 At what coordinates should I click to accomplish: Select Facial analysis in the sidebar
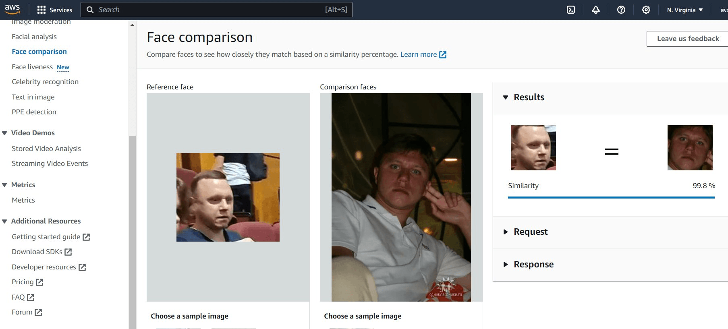coord(34,37)
